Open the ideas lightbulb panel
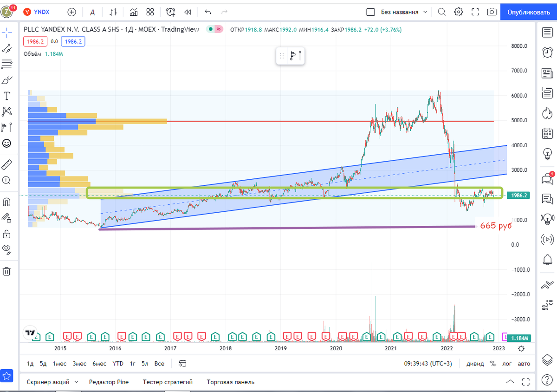Viewport: 557px width, 392px height. coord(547,153)
